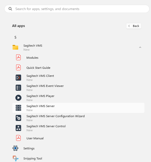Open the Modules PDF icon

(x=18, y=57)
